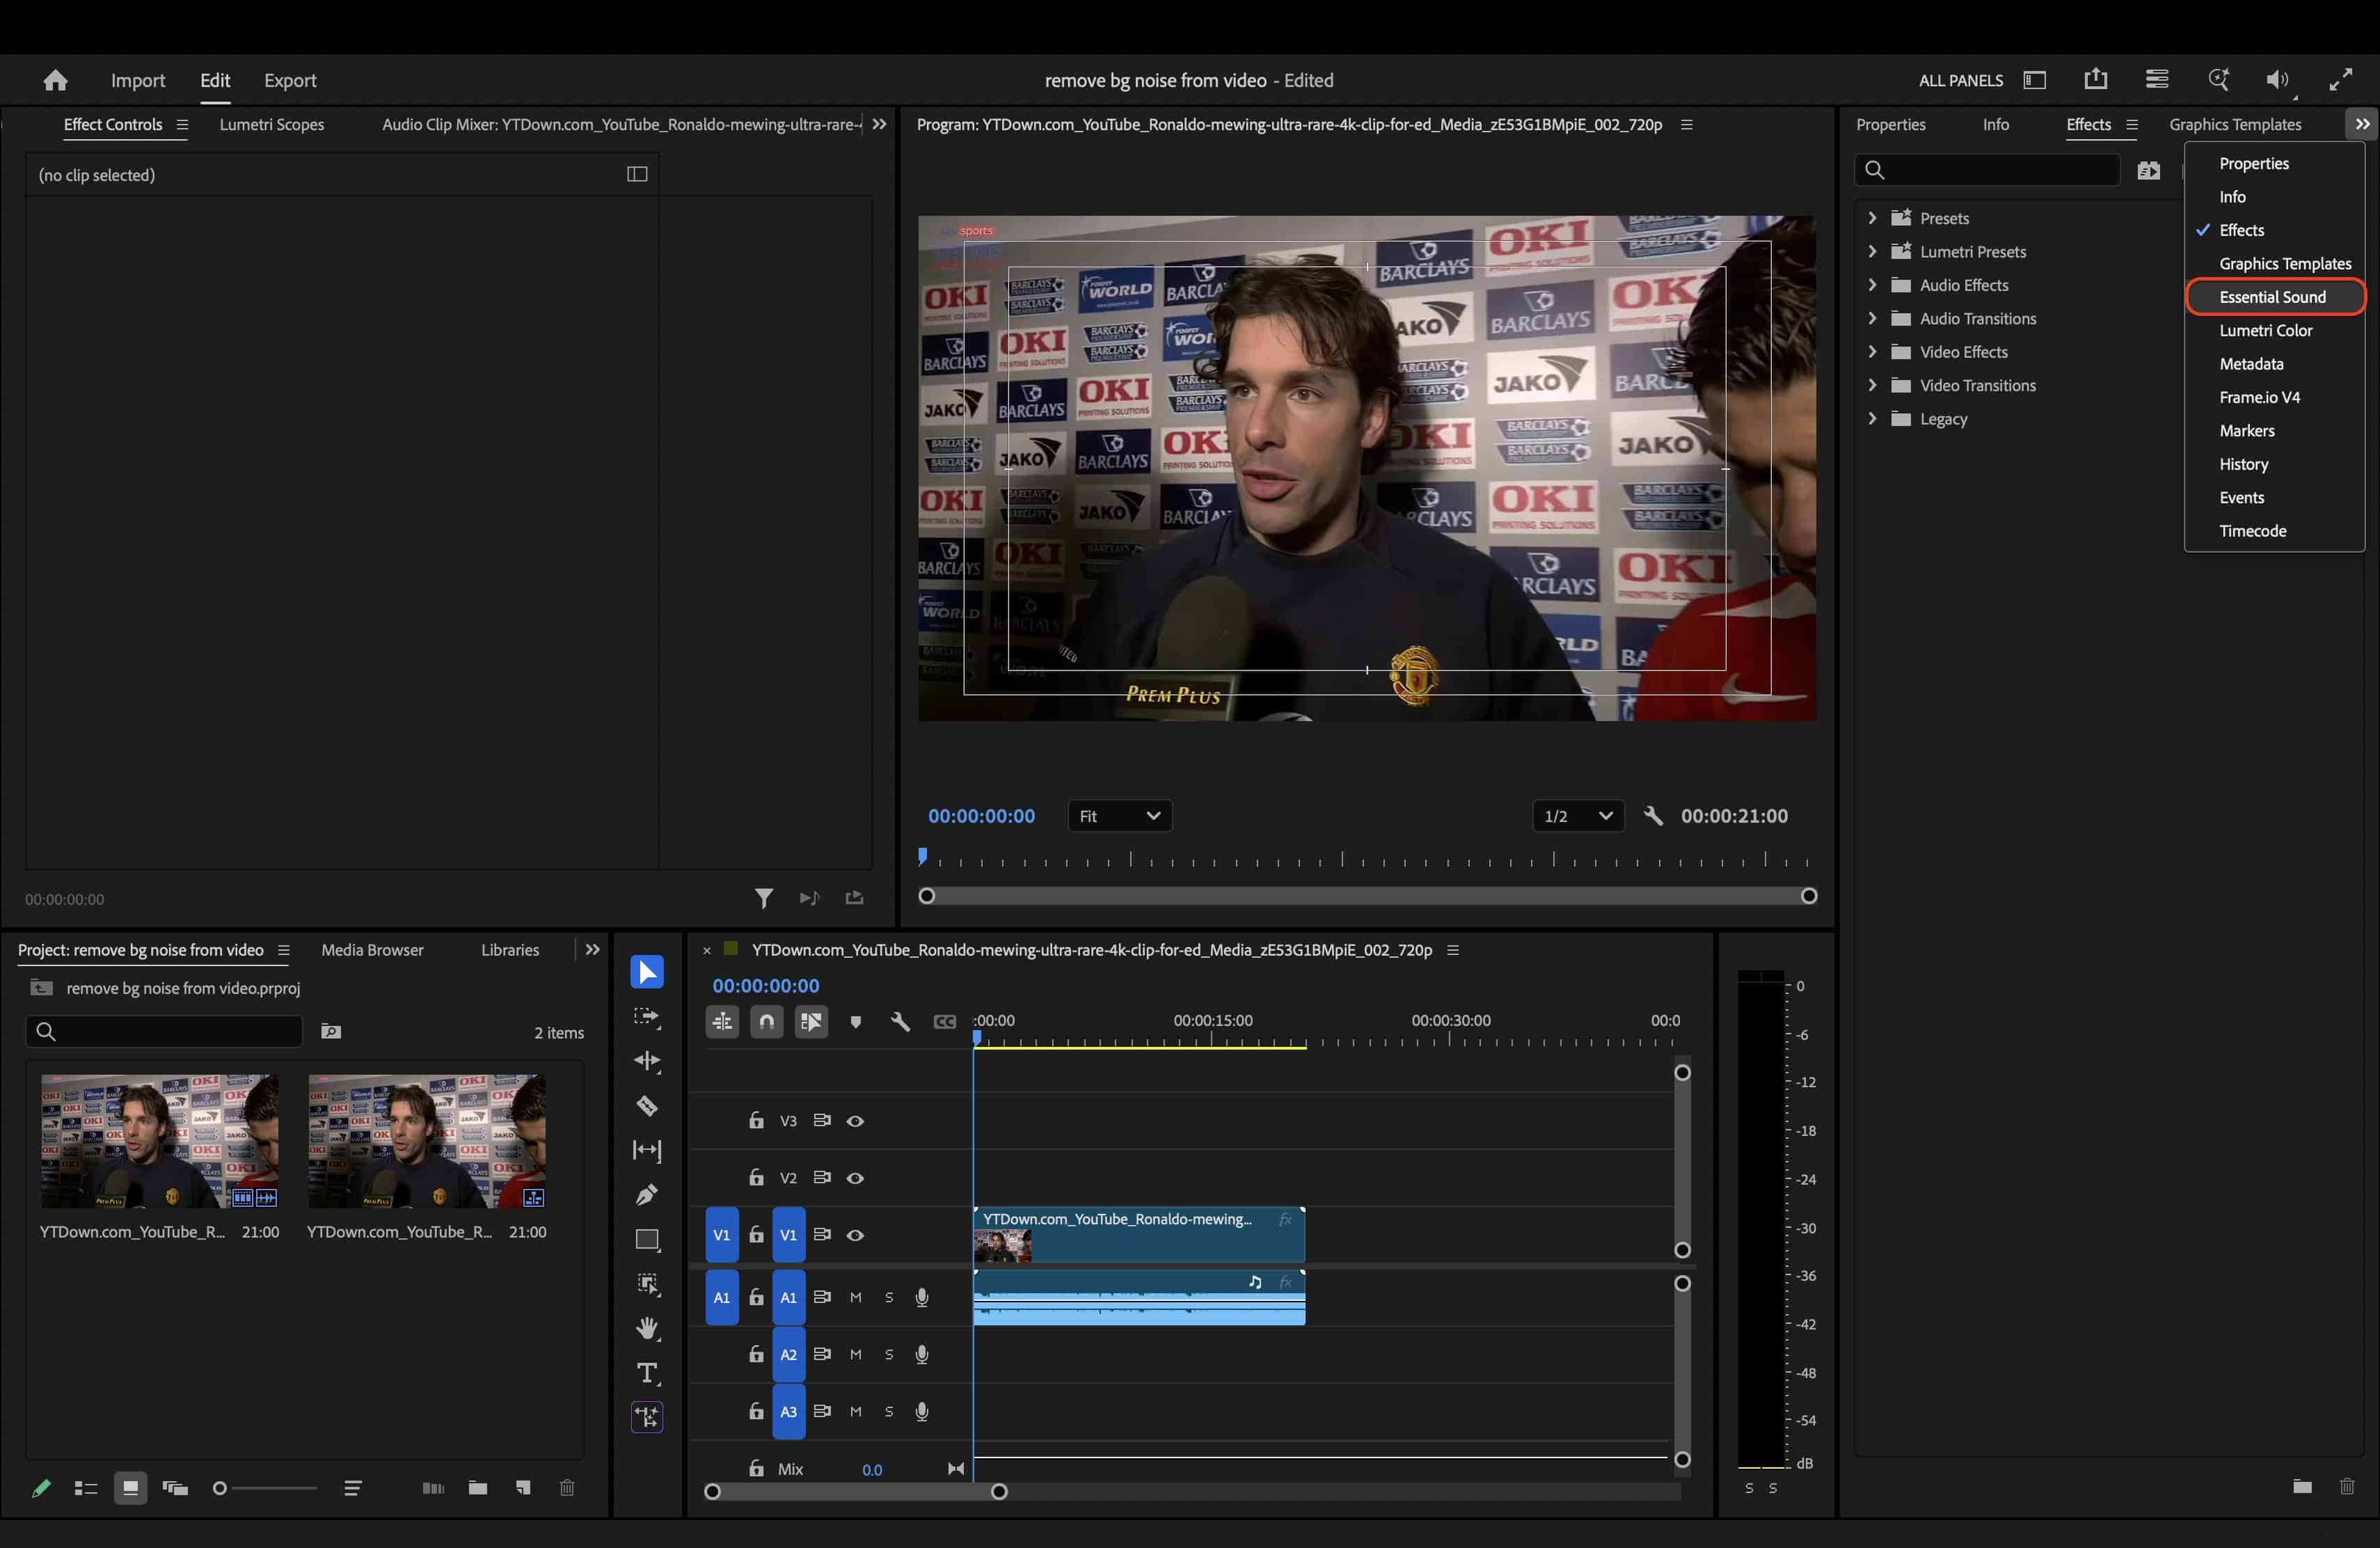Toggle lock on track V2
Viewport: 2380px width, 1548px height.
tap(756, 1178)
